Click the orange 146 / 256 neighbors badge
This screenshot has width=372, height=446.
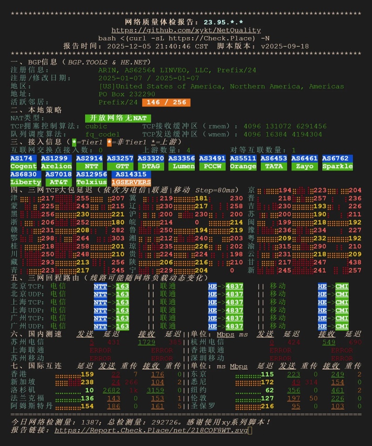coord(166,102)
